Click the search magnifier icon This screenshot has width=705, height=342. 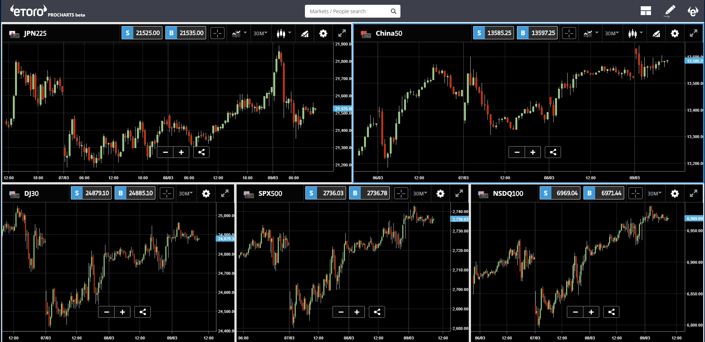pyautogui.click(x=393, y=11)
